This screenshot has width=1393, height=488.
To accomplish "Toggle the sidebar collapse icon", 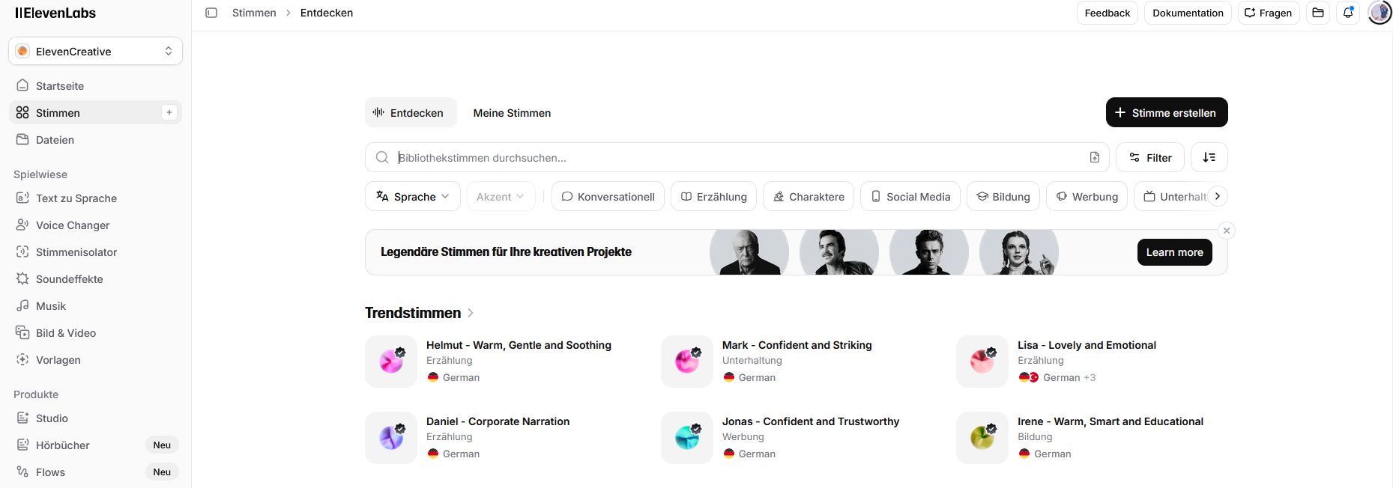I will (211, 13).
